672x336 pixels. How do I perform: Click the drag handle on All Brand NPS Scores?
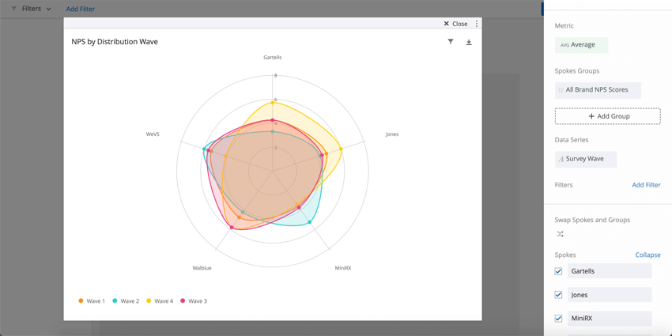[561, 90]
